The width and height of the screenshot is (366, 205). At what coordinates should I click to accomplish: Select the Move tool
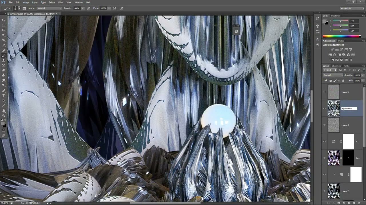click(4, 20)
